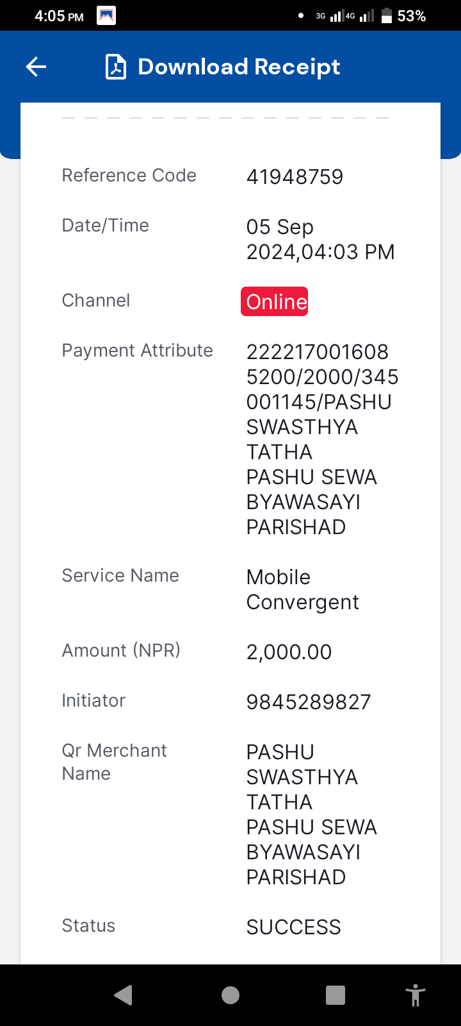This screenshot has width=461, height=1026.
Task: Tap the back arrow in header
Action: click(x=36, y=67)
